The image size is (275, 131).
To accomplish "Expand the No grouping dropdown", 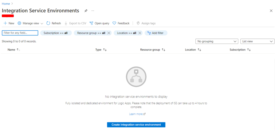I will click(x=217, y=41).
